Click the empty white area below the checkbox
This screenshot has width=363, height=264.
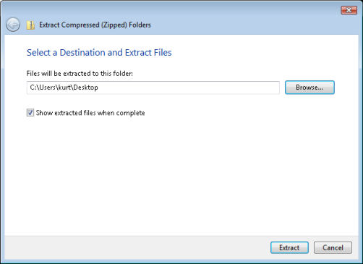(181, 176)
